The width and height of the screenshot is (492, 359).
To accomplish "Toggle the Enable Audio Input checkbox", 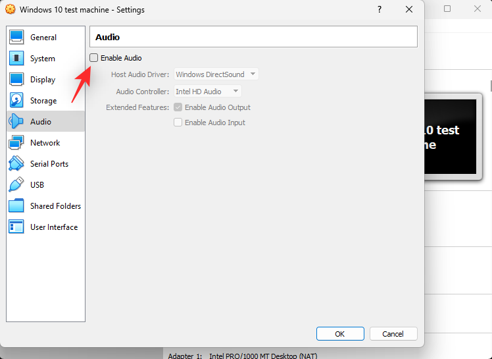I will [x=178, y=123].
